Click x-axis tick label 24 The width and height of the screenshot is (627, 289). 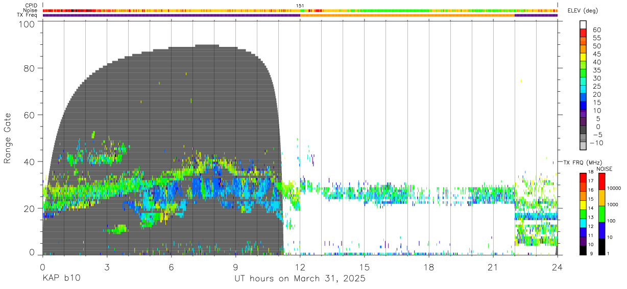558,267
